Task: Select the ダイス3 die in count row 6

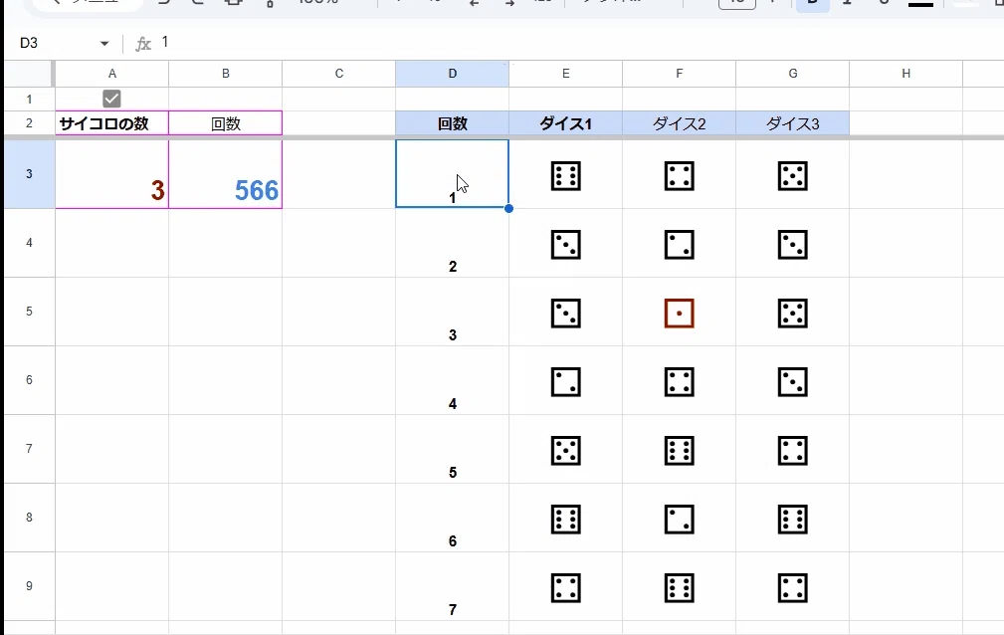Action: pyautogui.click(x=793, y=520)
